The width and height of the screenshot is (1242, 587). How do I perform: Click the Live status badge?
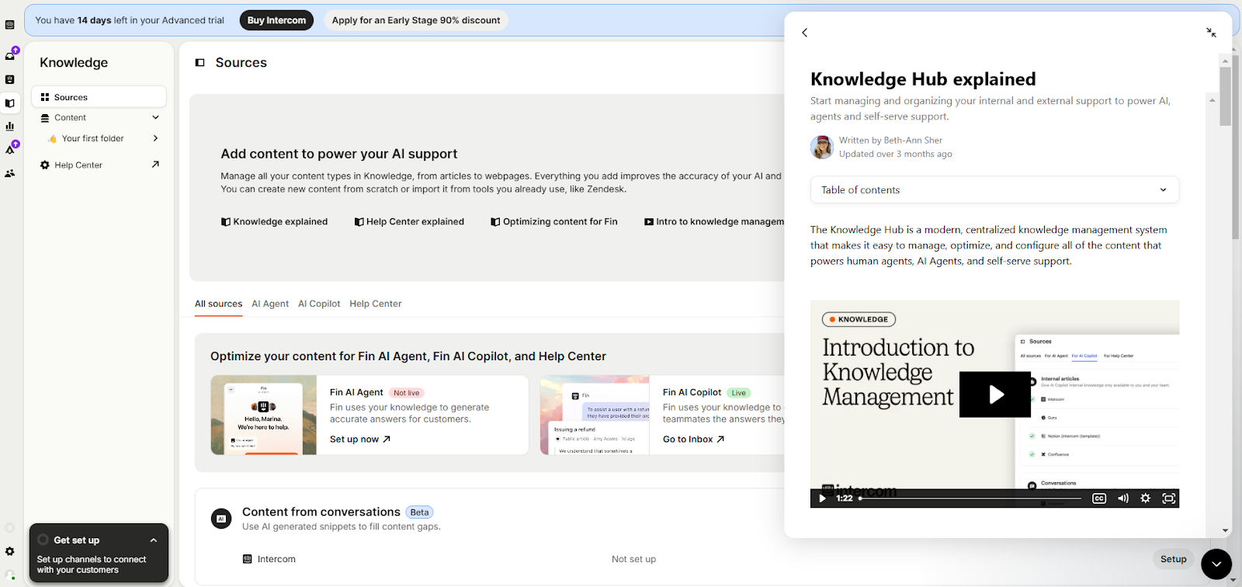(x=738, y=393)
